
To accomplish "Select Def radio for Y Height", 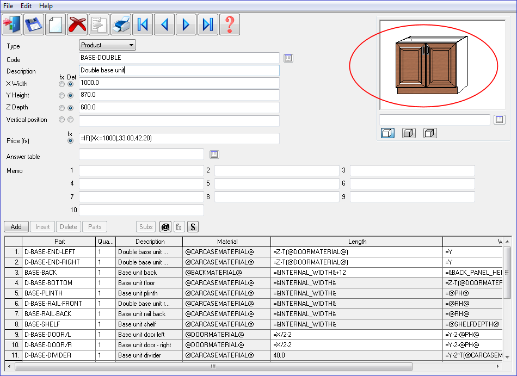I will (x=70, y=96).
